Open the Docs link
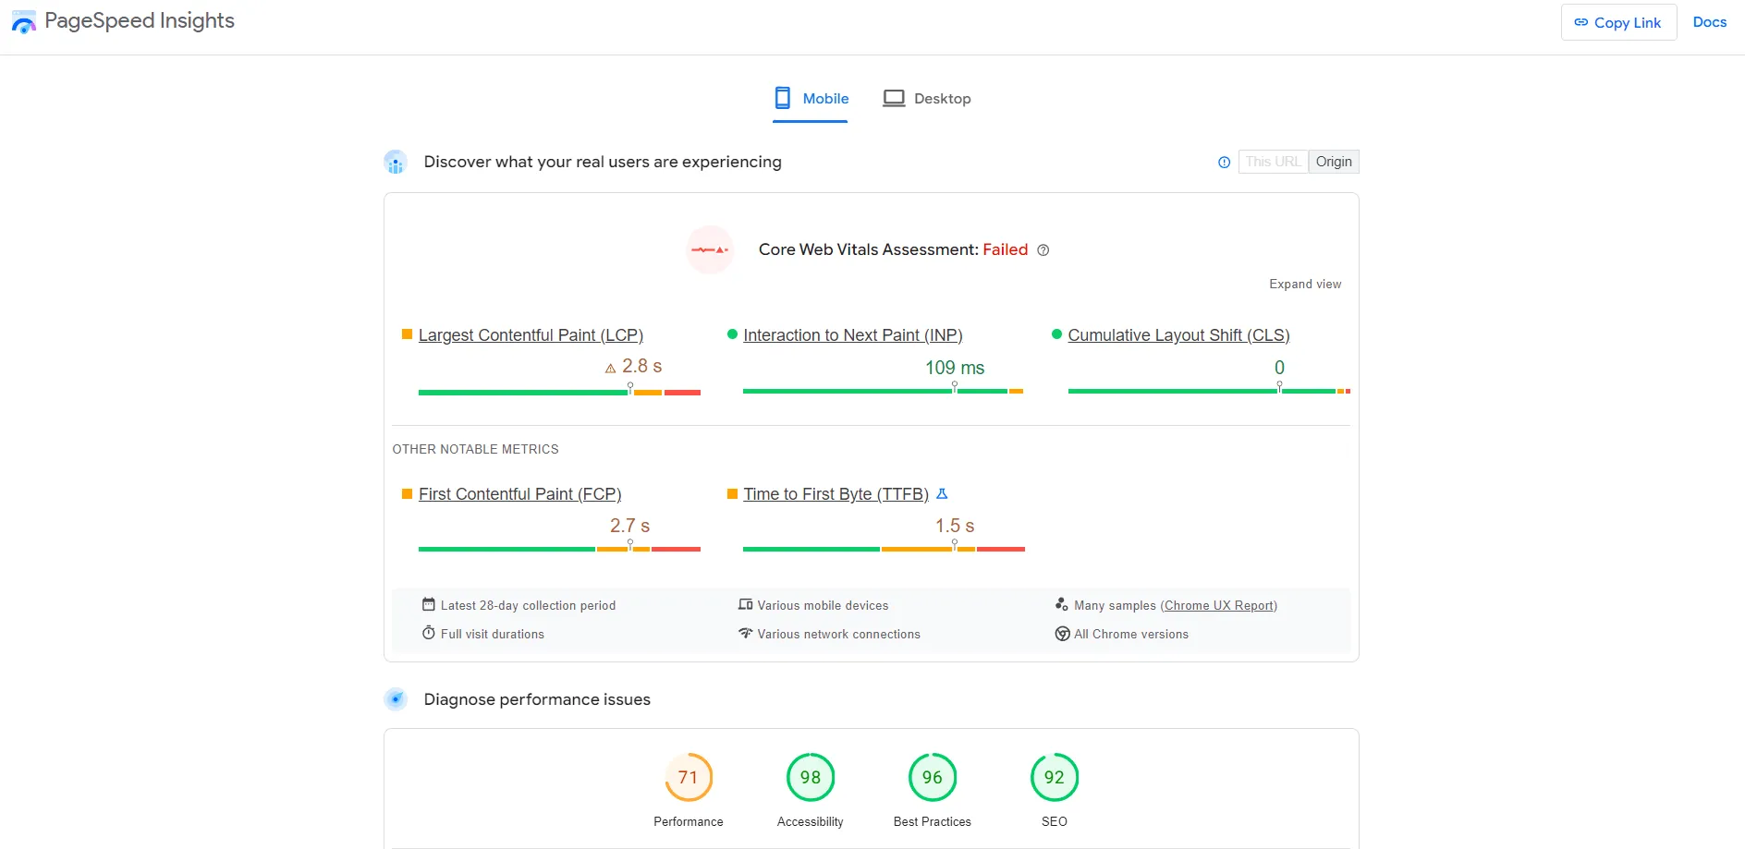The height and width of the screenshot is (849, 1745). click(x=1710, y=21)
